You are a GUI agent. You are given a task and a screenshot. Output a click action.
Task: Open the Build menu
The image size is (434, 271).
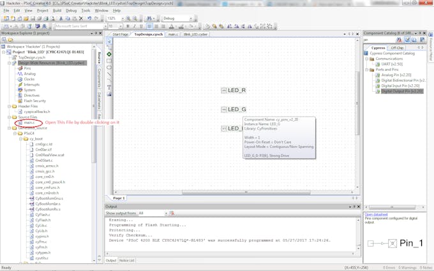tap(57, 11)
